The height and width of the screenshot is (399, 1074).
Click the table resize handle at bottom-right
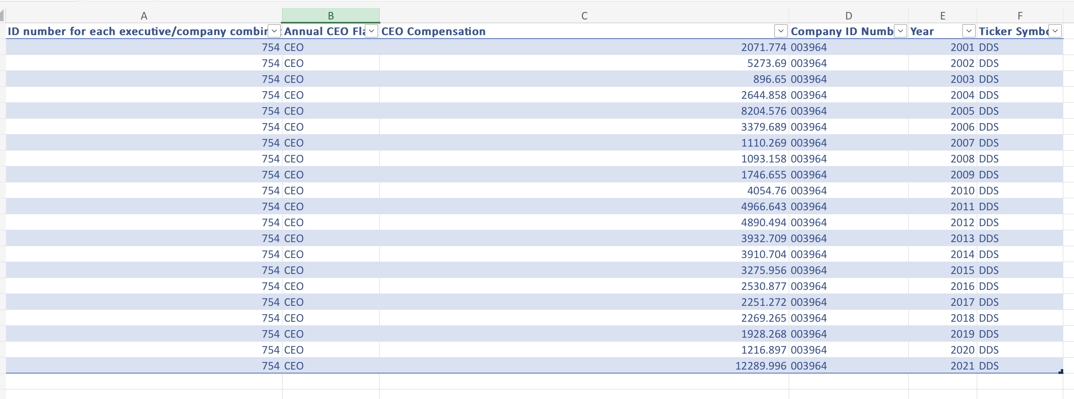tap(1061, 371)
